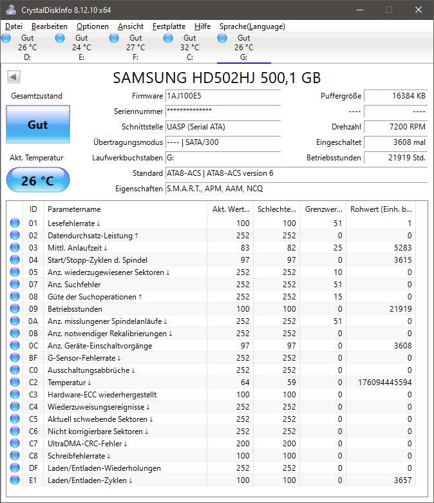434x503 pixels.
Task: Click the masked Seriennummer field
Action: [x=223, y=111]
